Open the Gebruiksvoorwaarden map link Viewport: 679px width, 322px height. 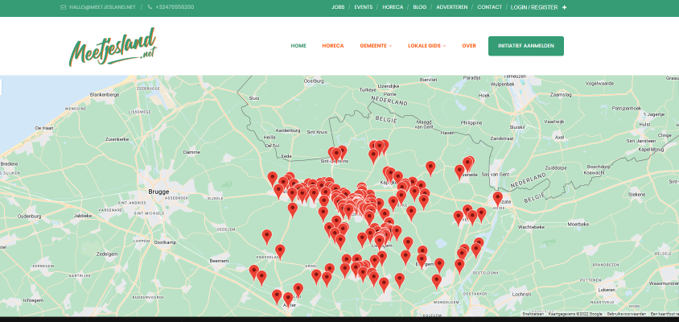[627, 314]
